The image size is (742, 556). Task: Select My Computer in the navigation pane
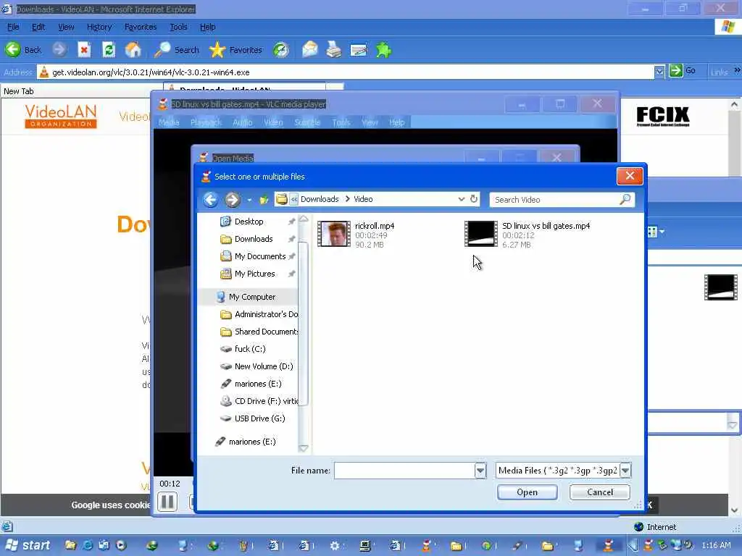(251, 297)
